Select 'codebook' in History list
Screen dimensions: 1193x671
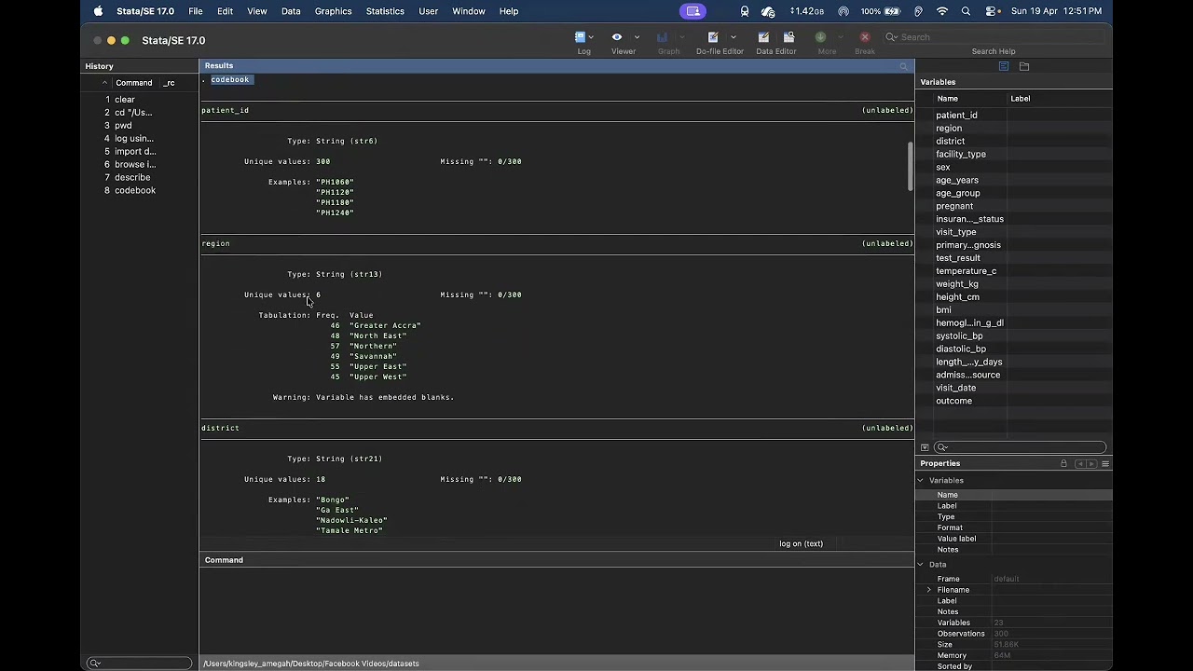135,190
